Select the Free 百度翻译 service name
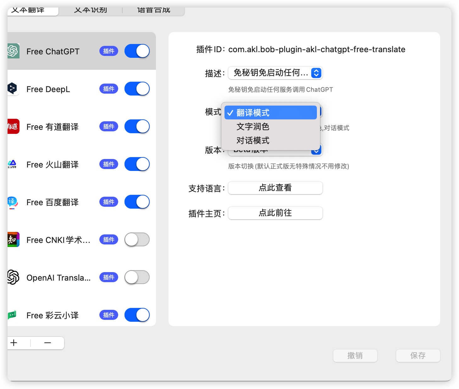The image size is (459, 389). [x=53, y=202]
